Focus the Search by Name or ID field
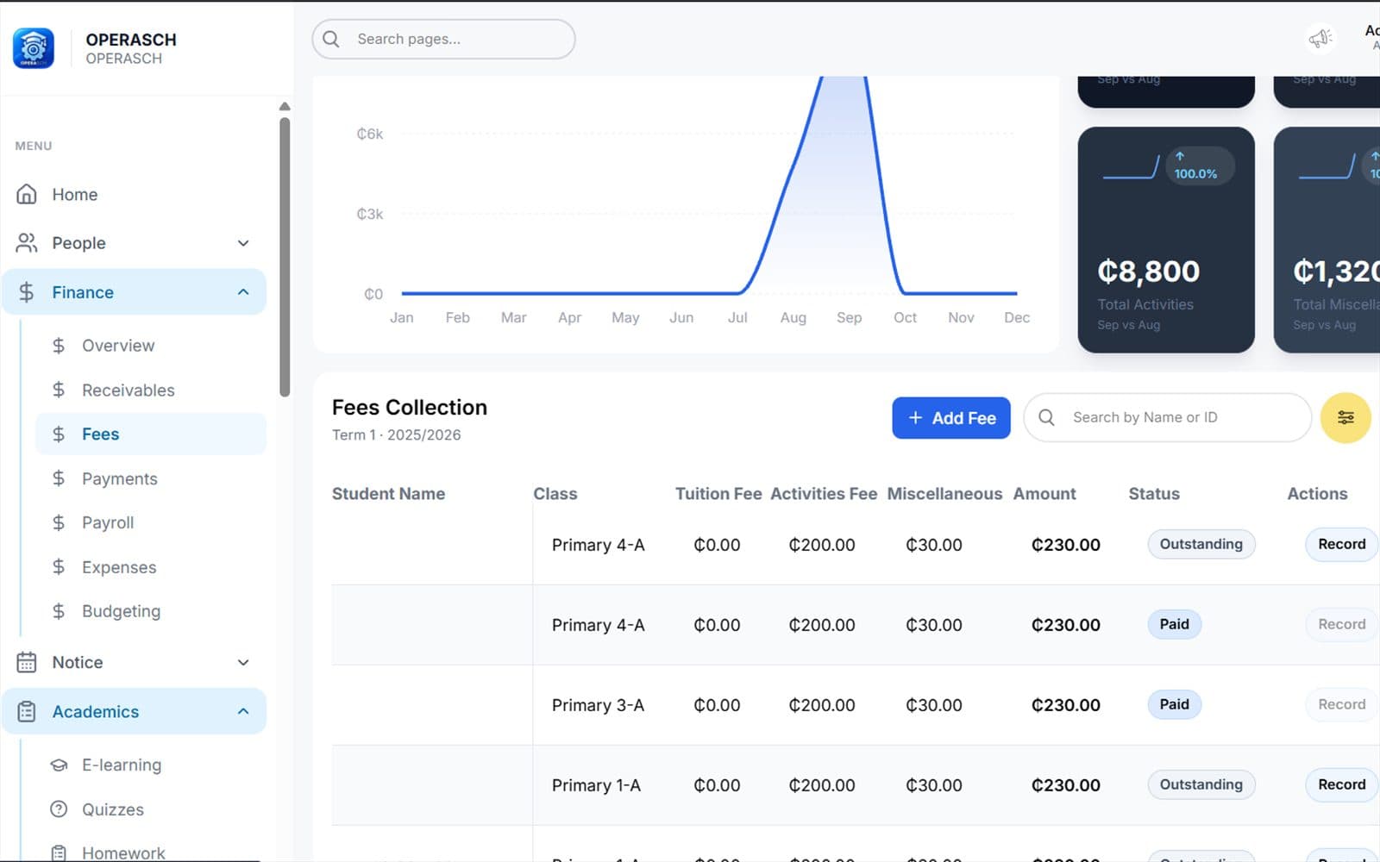 1167,417
